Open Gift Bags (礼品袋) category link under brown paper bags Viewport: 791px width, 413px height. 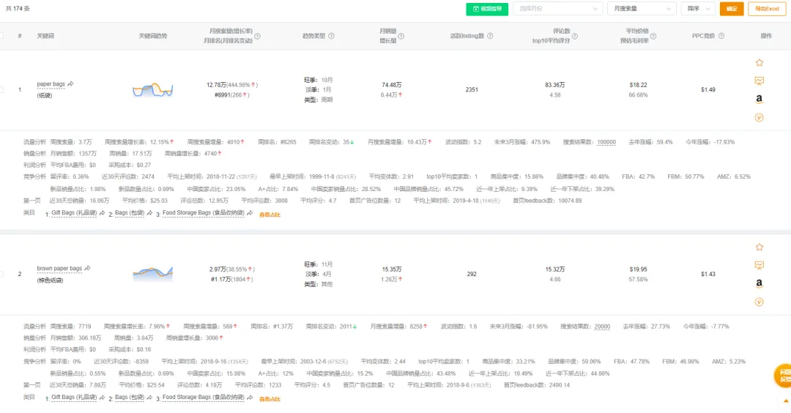tap(74, 398)
